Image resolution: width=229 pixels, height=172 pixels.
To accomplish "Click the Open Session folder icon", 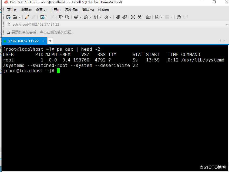I will click(15, 17).
